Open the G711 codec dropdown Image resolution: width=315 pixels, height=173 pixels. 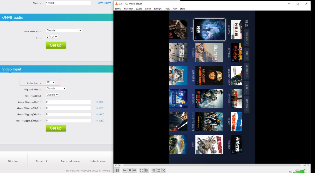pyautogui.click(x=52, y=37)
